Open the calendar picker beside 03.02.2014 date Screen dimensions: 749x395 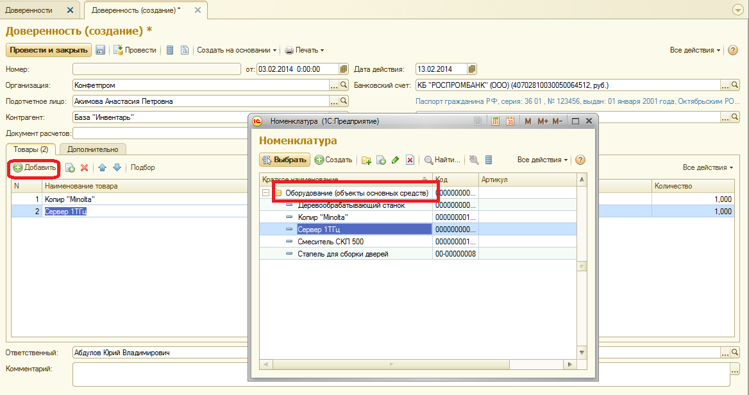344,69
